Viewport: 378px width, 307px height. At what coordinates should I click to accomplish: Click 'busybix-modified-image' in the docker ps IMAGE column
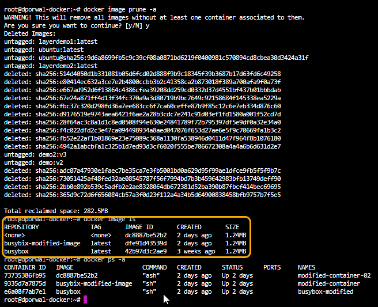[x=94, y=283]
